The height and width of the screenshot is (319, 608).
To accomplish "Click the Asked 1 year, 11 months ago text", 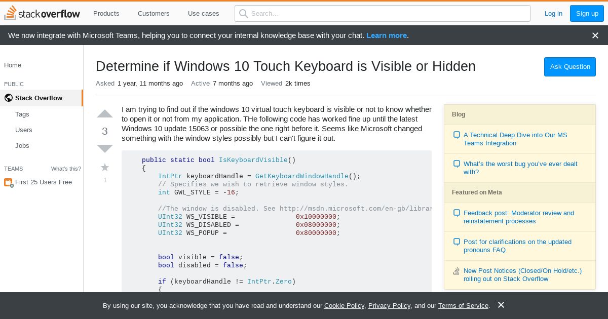I will (139, 84).
